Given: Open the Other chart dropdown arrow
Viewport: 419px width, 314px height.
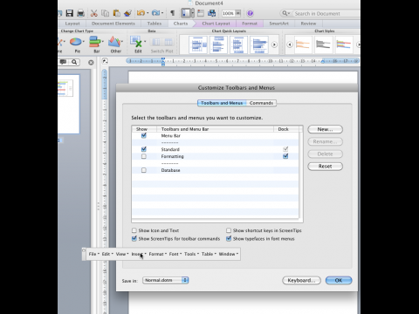Looking at the screenshot, I should (122, 42).
